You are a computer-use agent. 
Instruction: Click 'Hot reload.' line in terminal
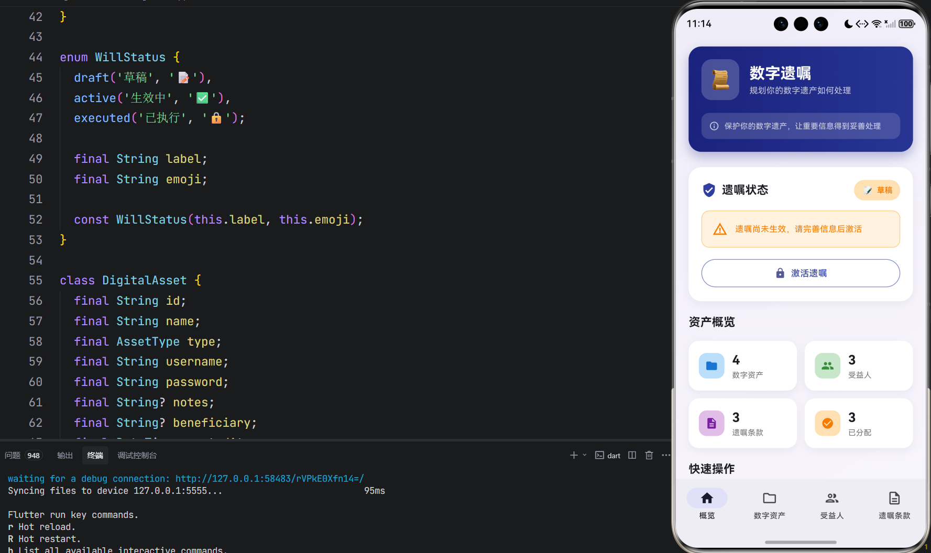(x=47, y=527)
